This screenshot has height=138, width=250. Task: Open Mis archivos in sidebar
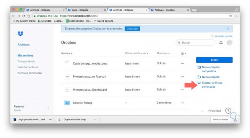[x=26, y=56]
